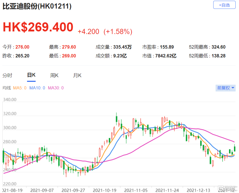Click the 市值 value 7842.62亿
Viewport: 239px width, 193px height.
(166, 56)
